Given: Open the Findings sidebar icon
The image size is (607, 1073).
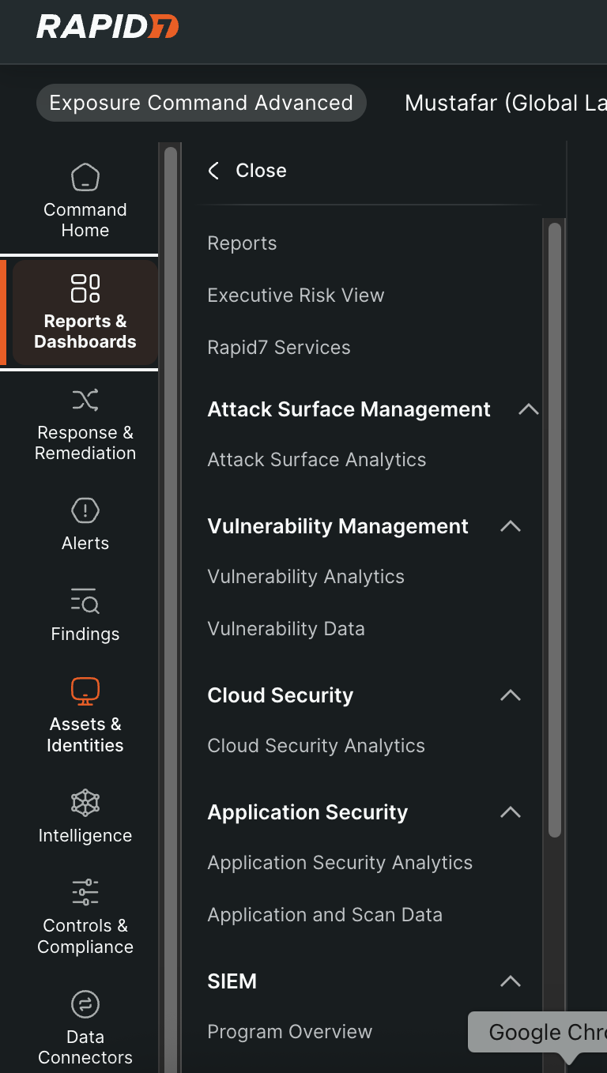Looking at the screenshot, I should point(85,614).
